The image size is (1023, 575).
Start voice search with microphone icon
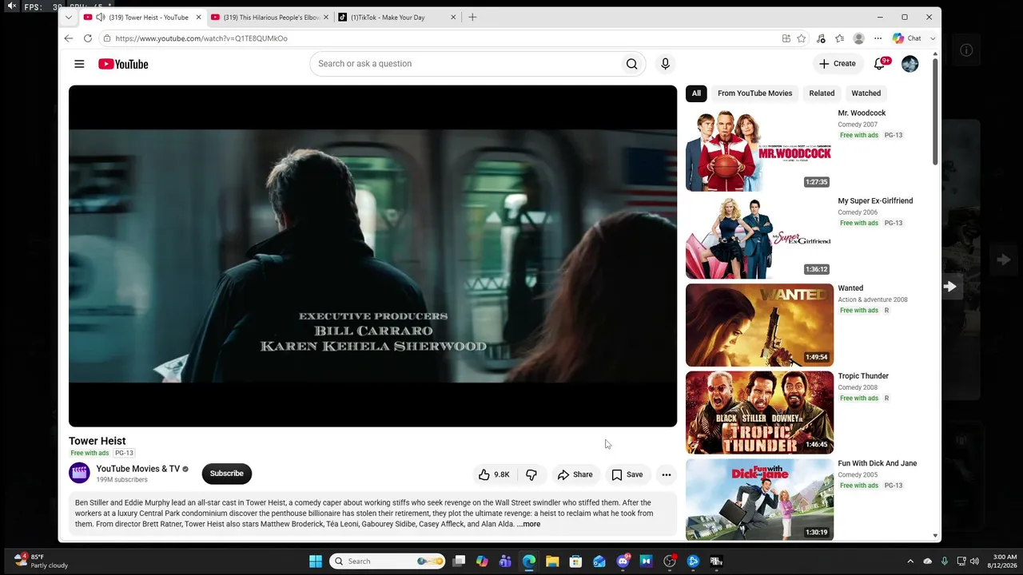tap(665, 64)
